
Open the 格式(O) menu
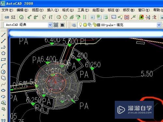tap(68, 10)
